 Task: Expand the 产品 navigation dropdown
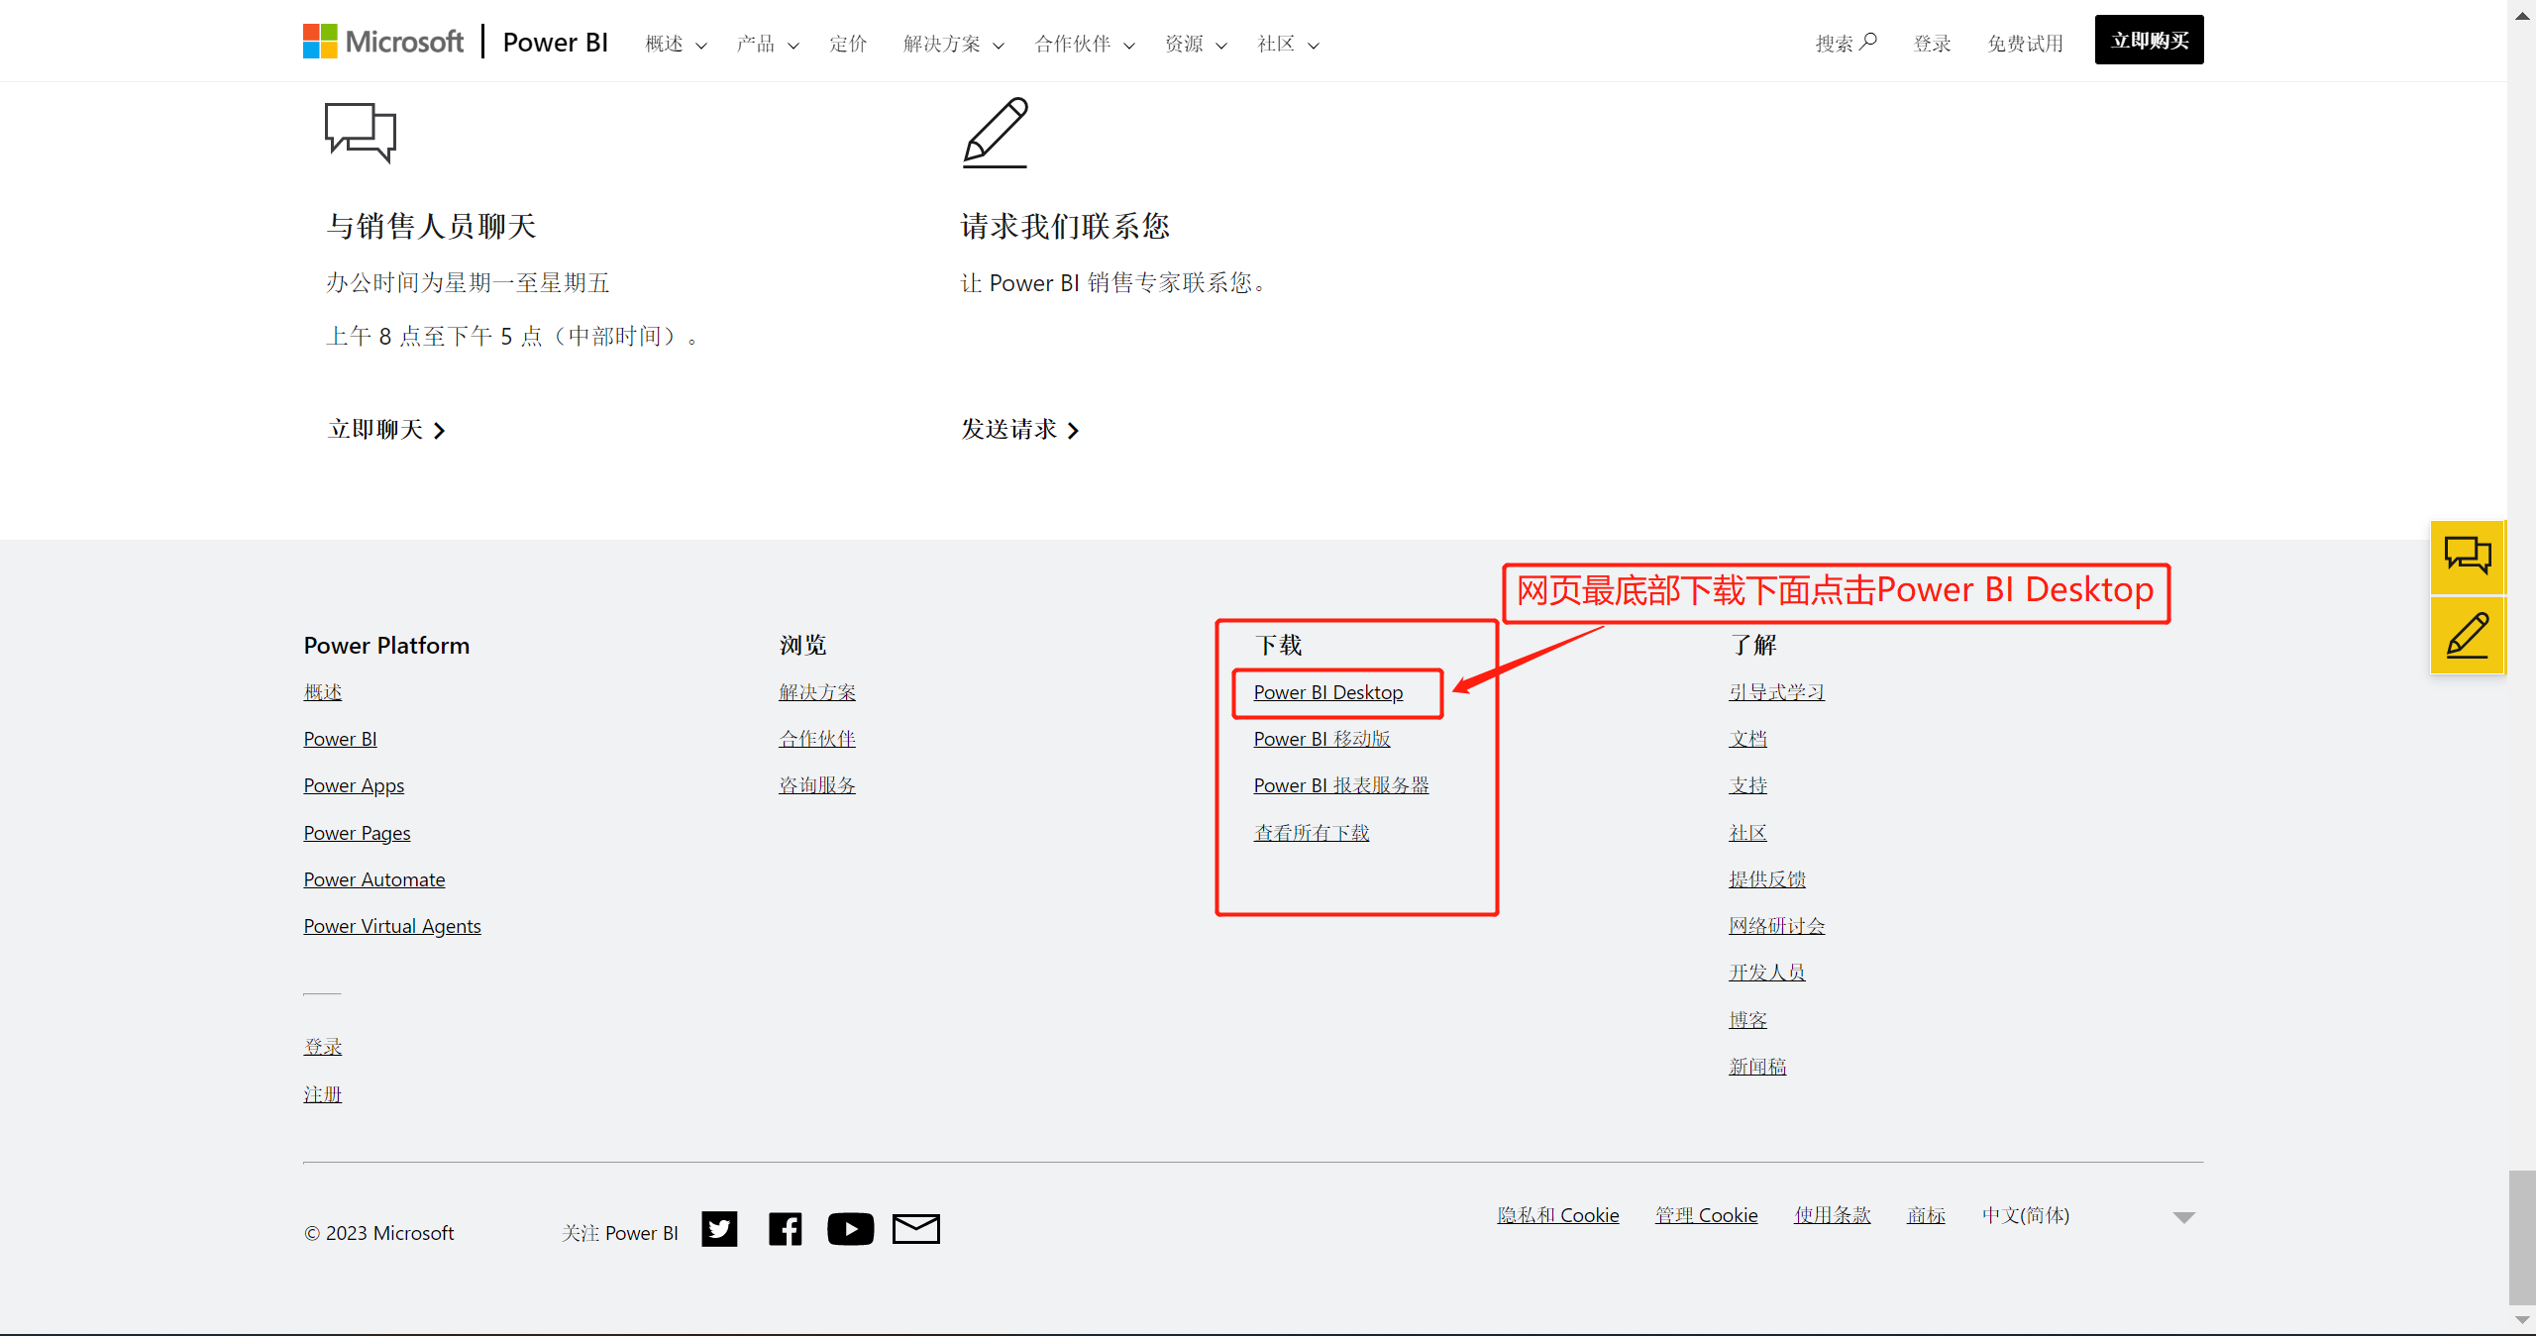(x=768, y=44)
